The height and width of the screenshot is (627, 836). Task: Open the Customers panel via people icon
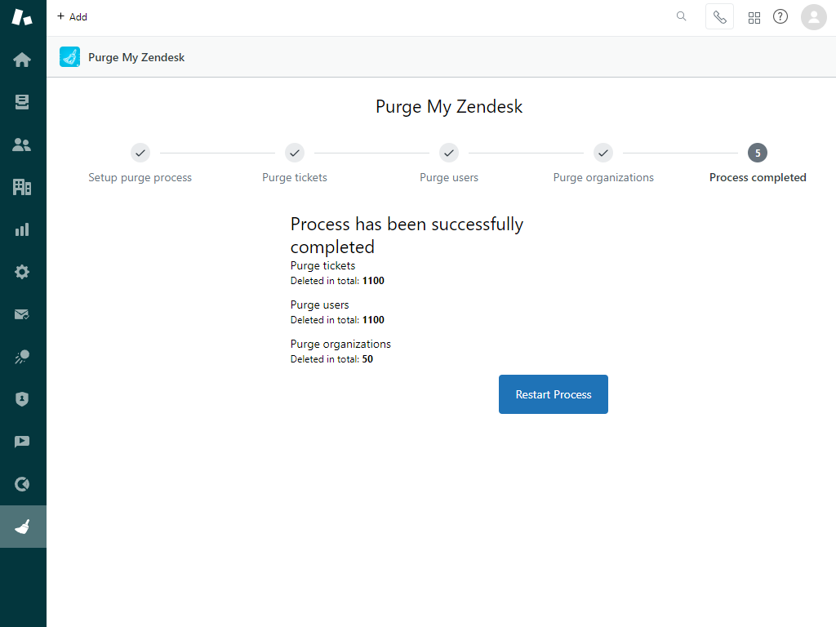(x=22, y=145)
